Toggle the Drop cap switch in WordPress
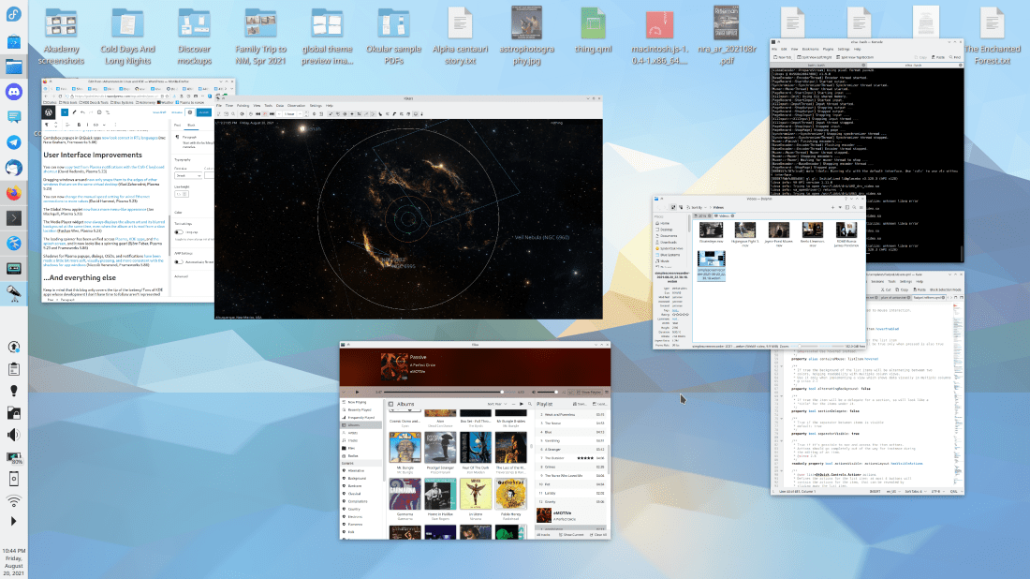The height and width of the screenshot is (579, 1030). tap(180, 232)
